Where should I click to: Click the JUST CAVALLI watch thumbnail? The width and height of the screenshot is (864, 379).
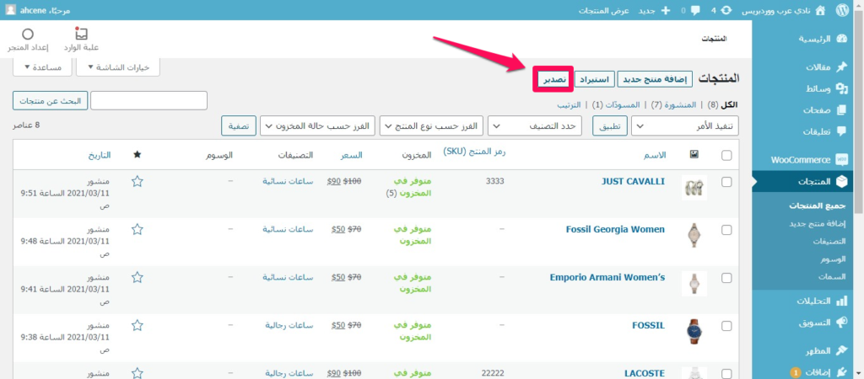[694, 187]
